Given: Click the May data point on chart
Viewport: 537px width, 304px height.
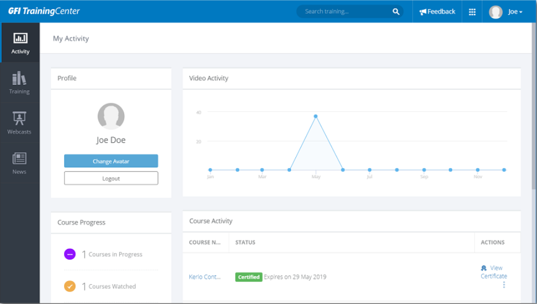Looking at the screenshot, I should tap(316, 116).
